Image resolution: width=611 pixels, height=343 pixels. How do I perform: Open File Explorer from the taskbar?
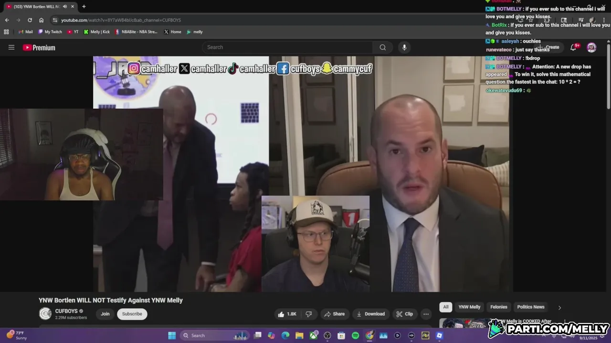(x=299, y=335)
